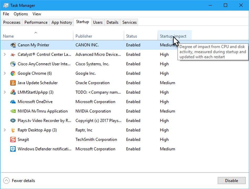Click the Google Inc. publisher cell
Screen dimensions: 249x189
coord(85,73)
